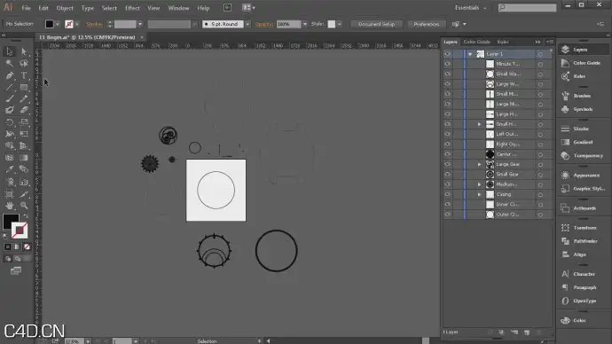Click the fill color swatch in control bar
612x344 pixels.
pyautogui.click(x=49, y=24)
